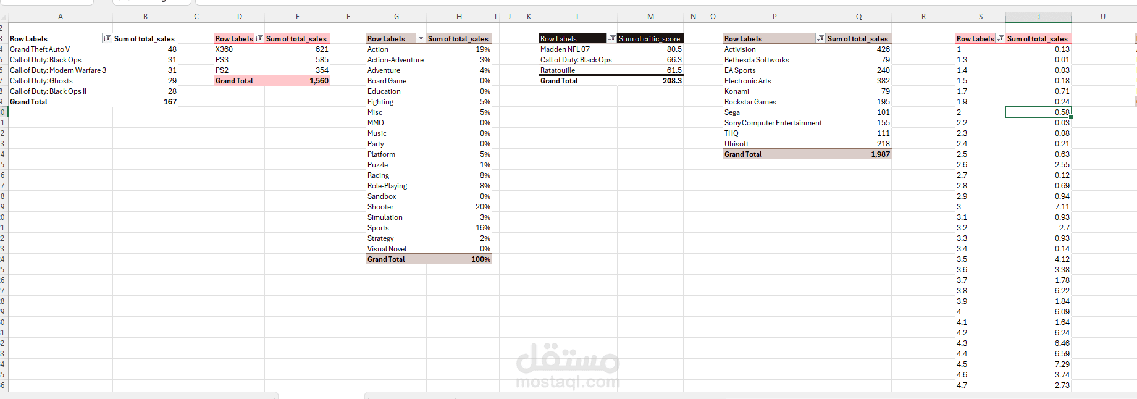
Task: Select the highlighted column T header
Action: pyautogui.click(x=1039, y=17)
